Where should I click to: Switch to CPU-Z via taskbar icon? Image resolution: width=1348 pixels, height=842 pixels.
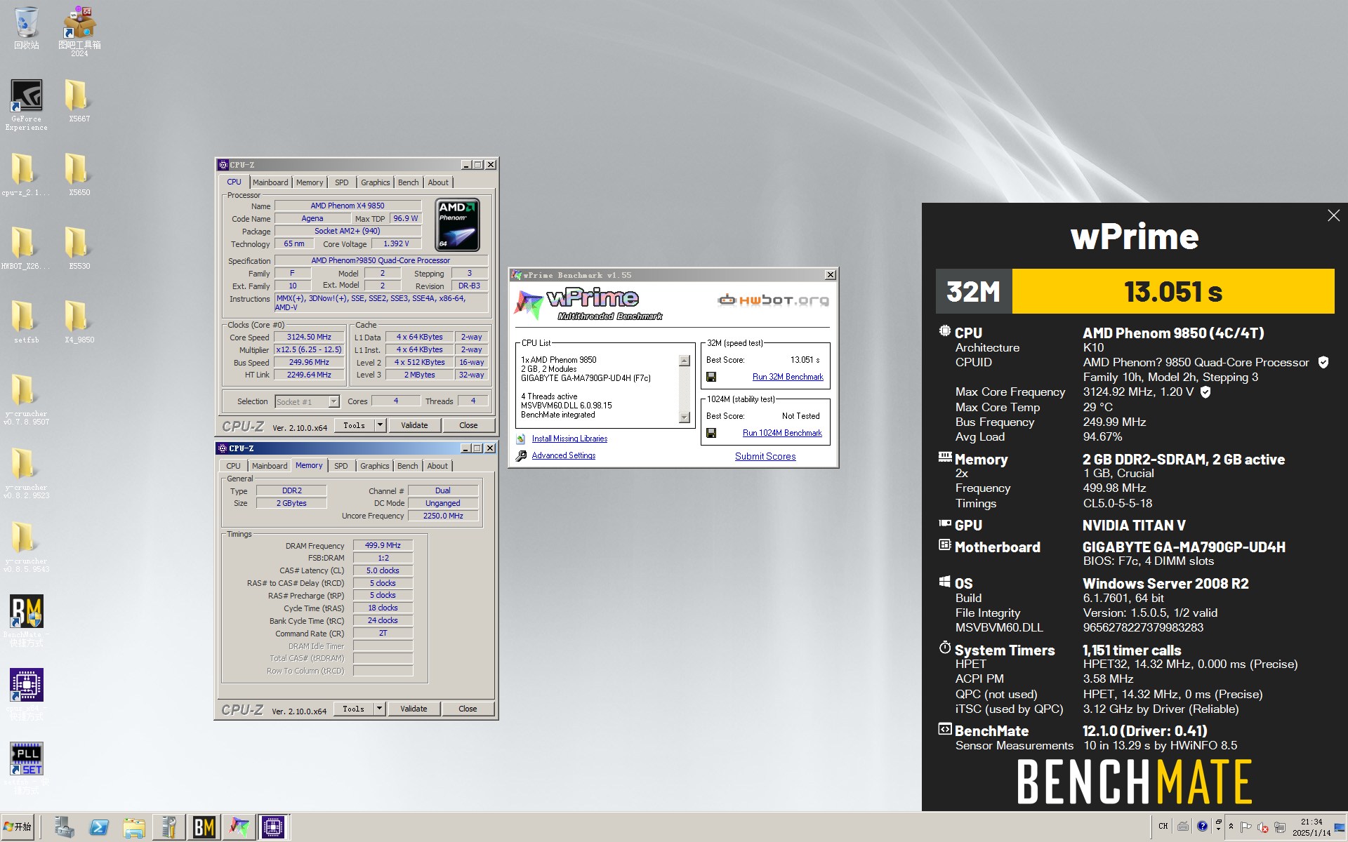273,827
